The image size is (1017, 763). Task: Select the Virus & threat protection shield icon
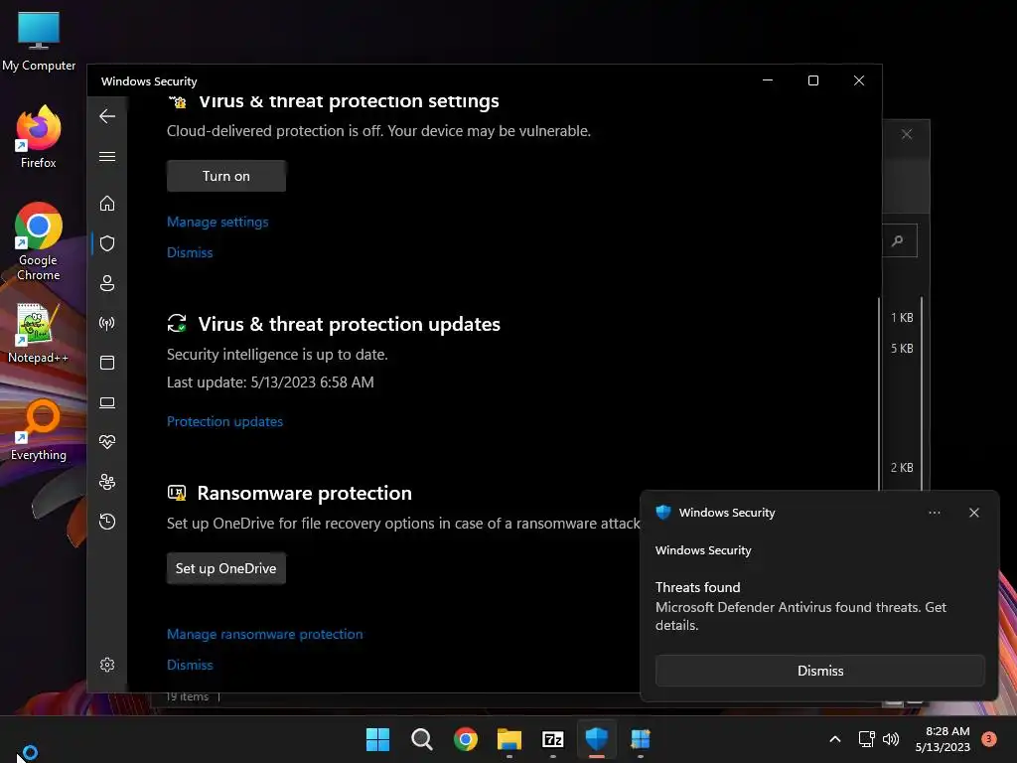[x=107, y=243]
